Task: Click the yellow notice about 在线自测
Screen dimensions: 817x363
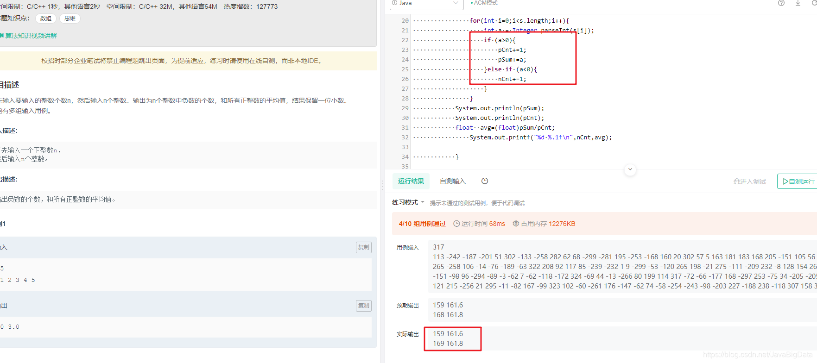Action: click(181, 61)
